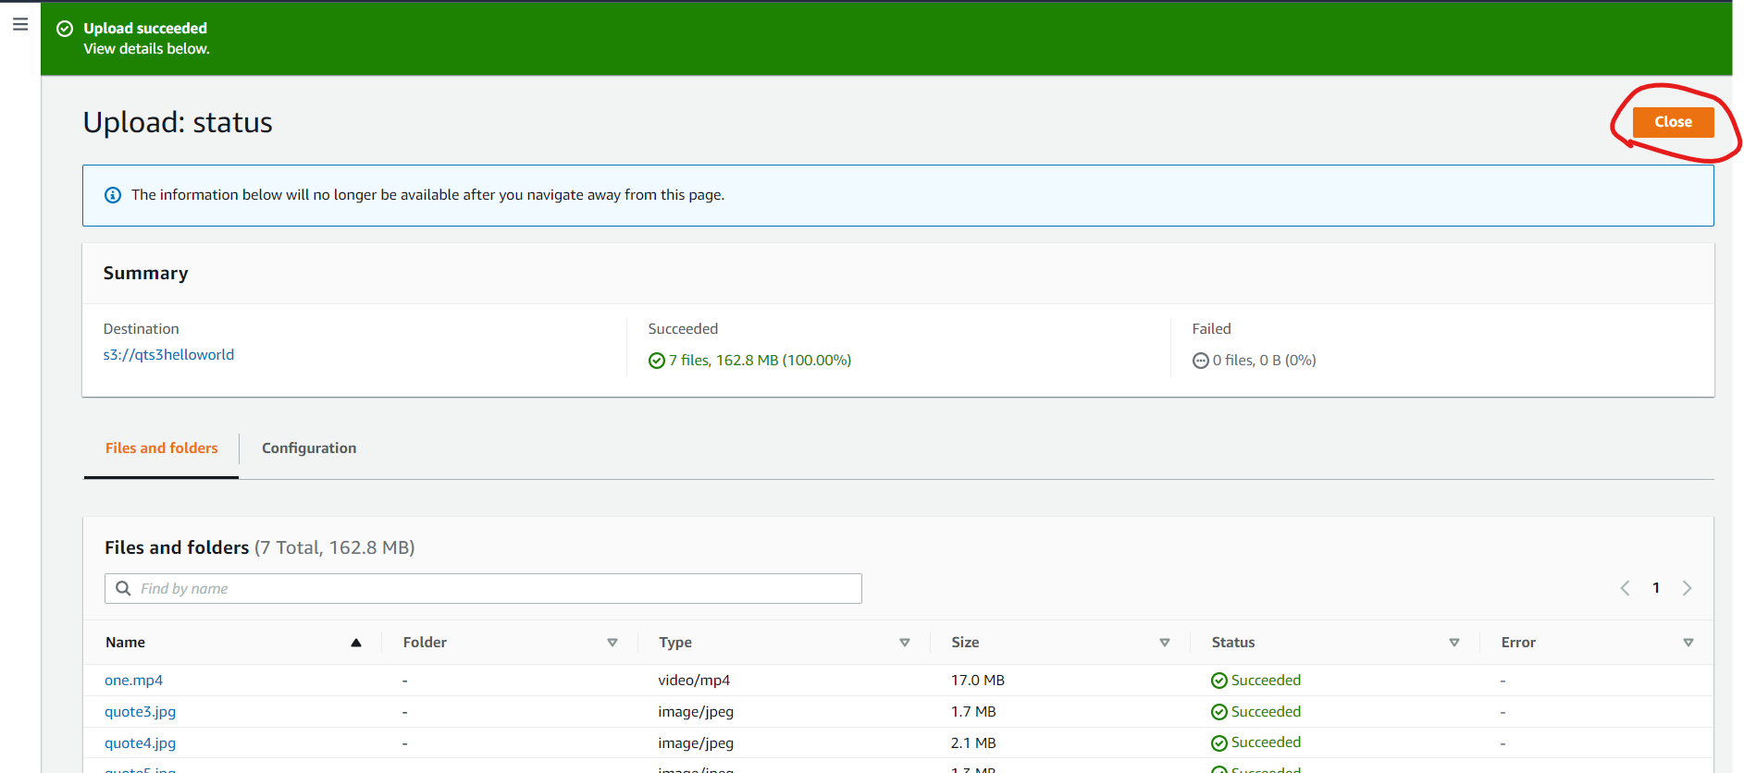Image resolution: width=1744 pixels, height=773 pixels.
Task: Open the one.mp4 file link
Action: (x=133, y=681)
